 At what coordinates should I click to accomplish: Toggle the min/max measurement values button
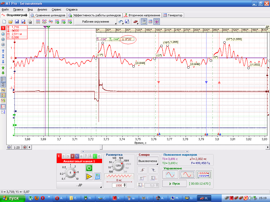tap(3, 95)
